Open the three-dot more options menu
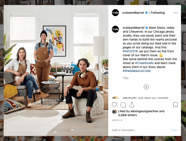Screen dimensions: 186x141 coord(176,13)
